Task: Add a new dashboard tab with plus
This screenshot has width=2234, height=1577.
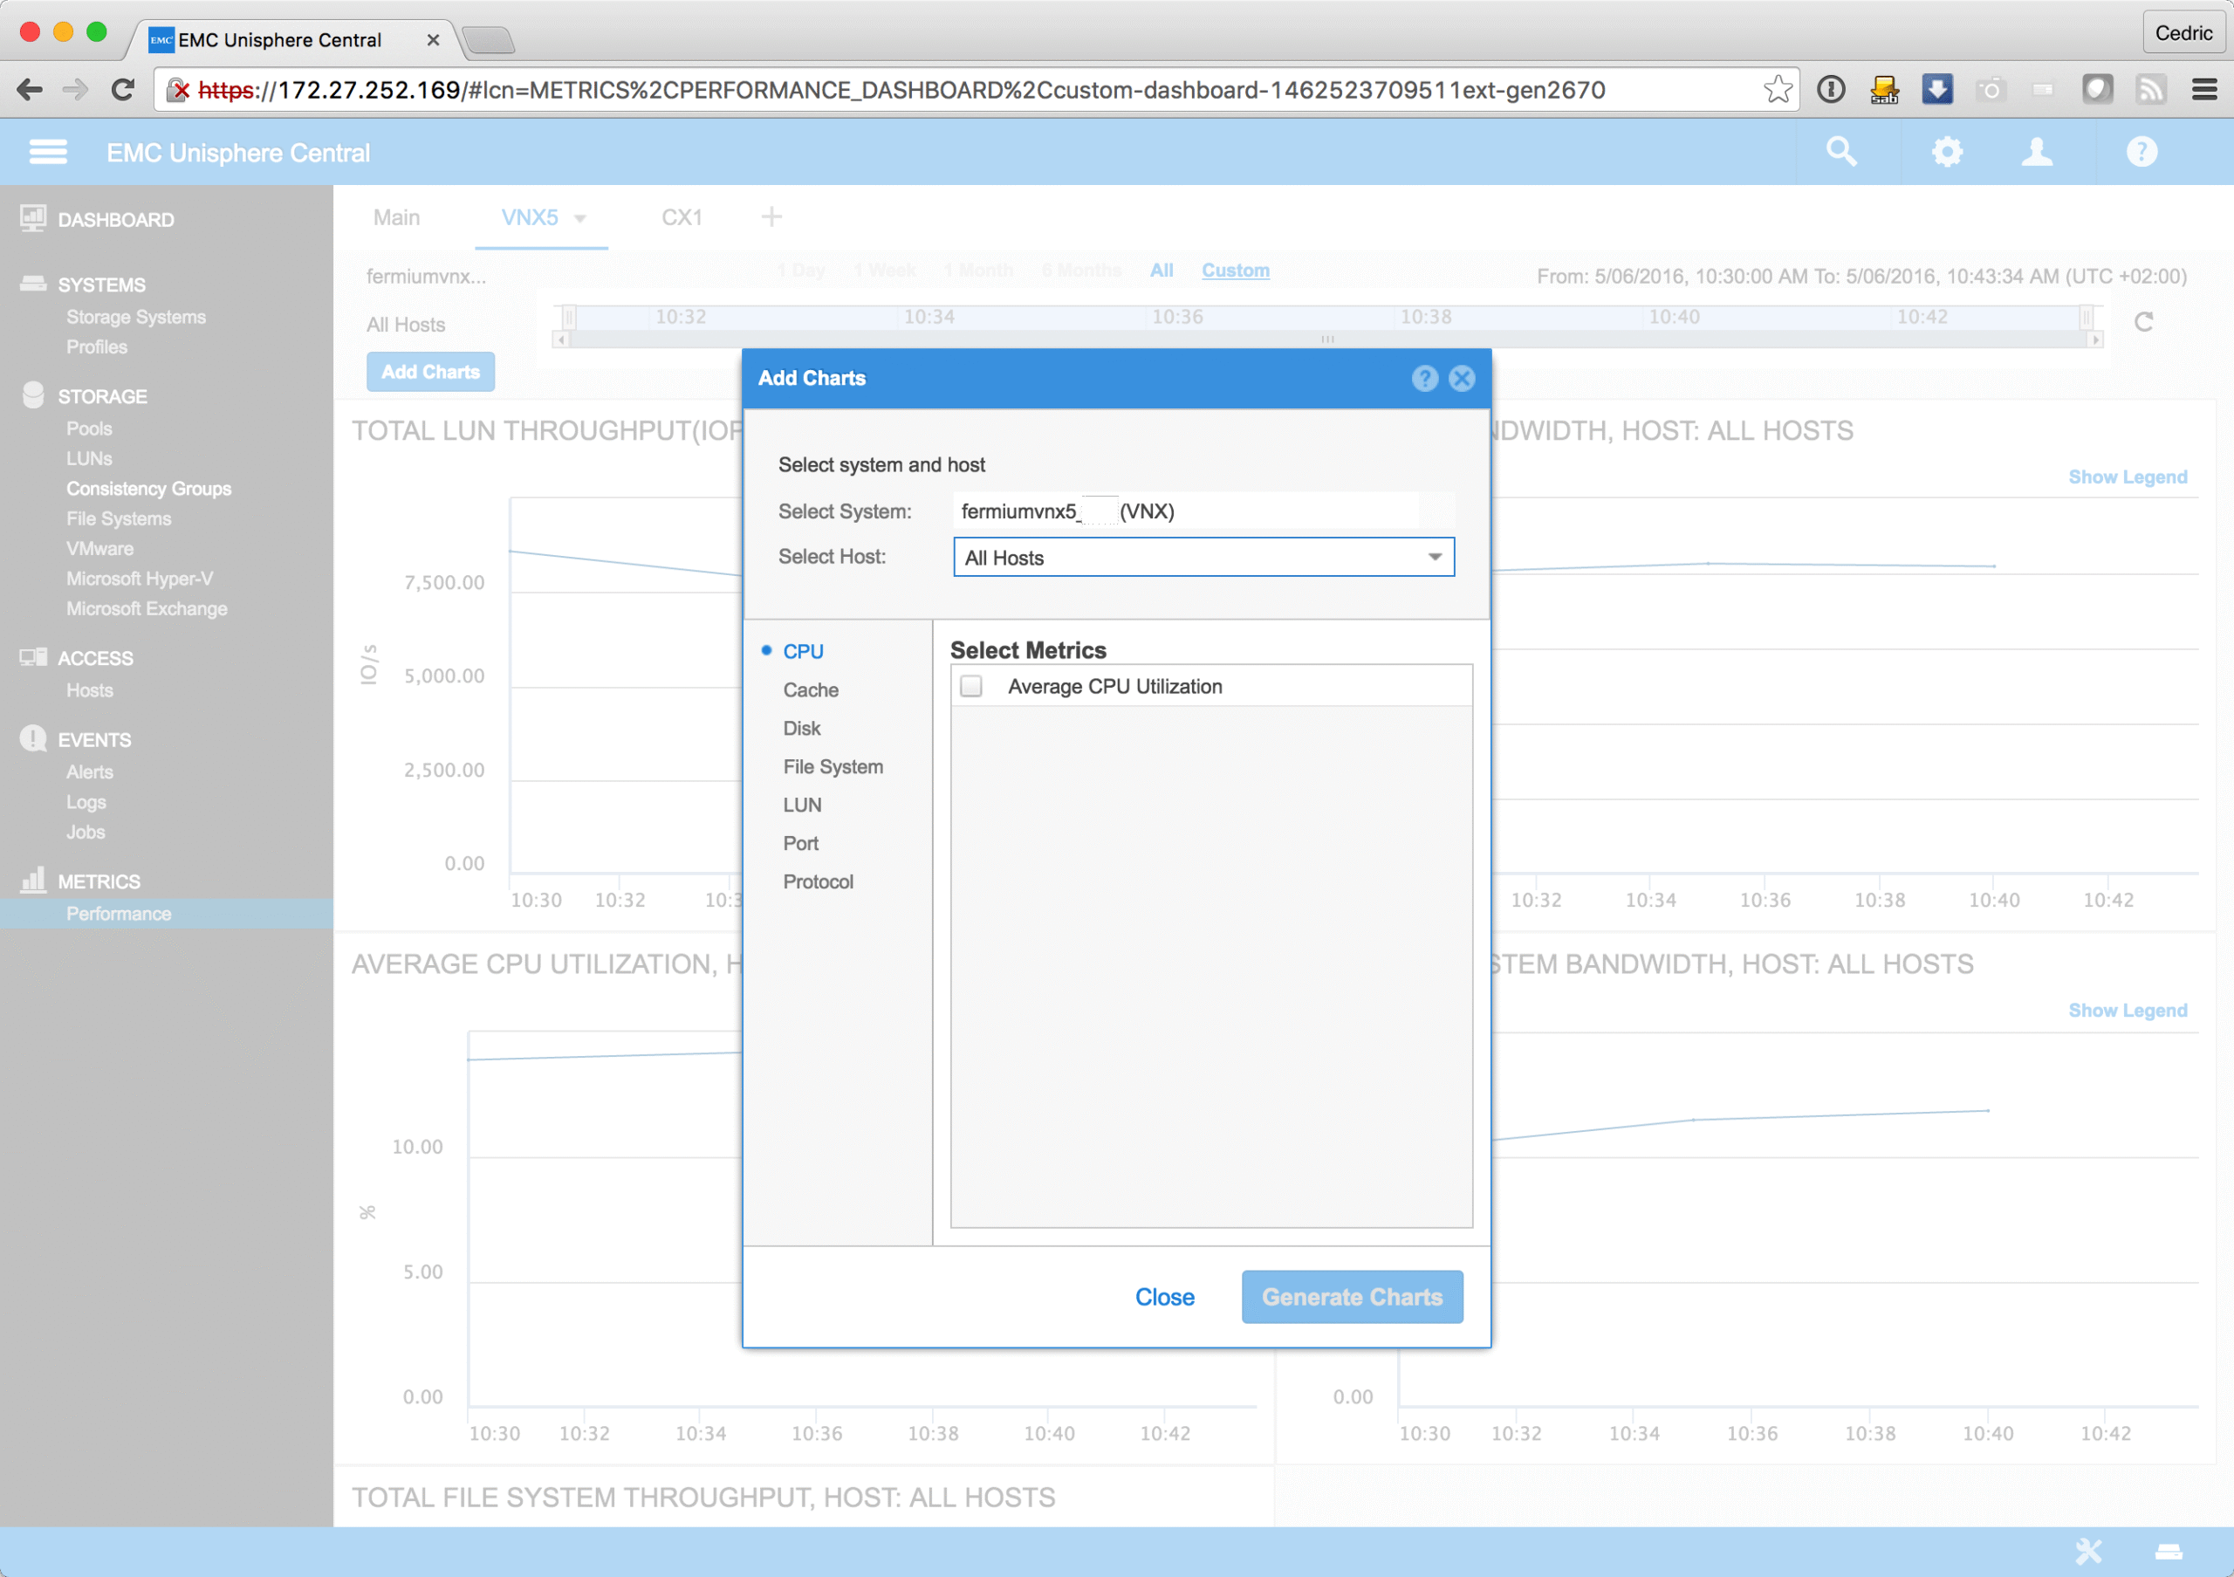Action: pyautogui.click(x=771, y=217)
